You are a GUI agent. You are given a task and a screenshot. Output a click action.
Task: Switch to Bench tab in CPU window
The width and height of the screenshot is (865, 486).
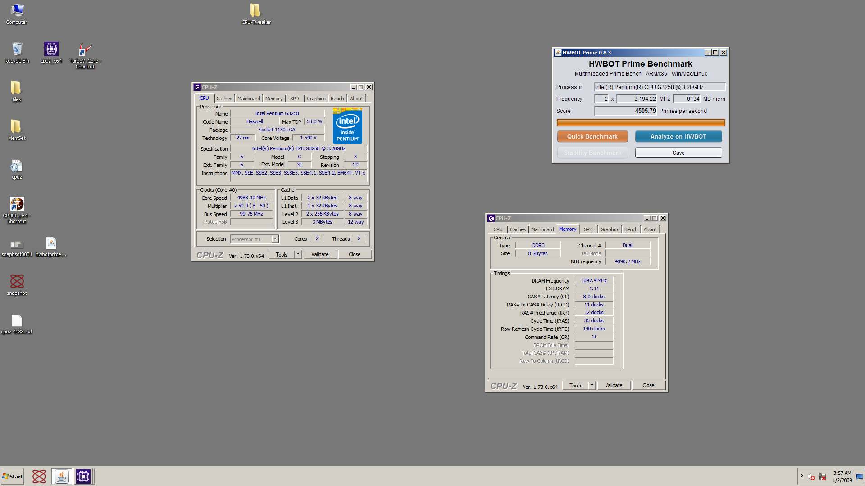tap(337, 99)
